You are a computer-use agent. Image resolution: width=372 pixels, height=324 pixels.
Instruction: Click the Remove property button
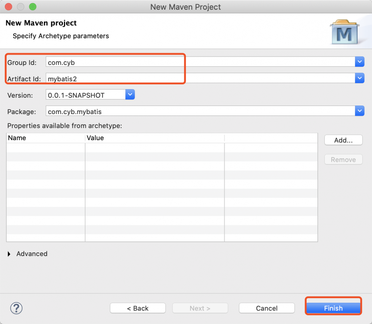343,160
